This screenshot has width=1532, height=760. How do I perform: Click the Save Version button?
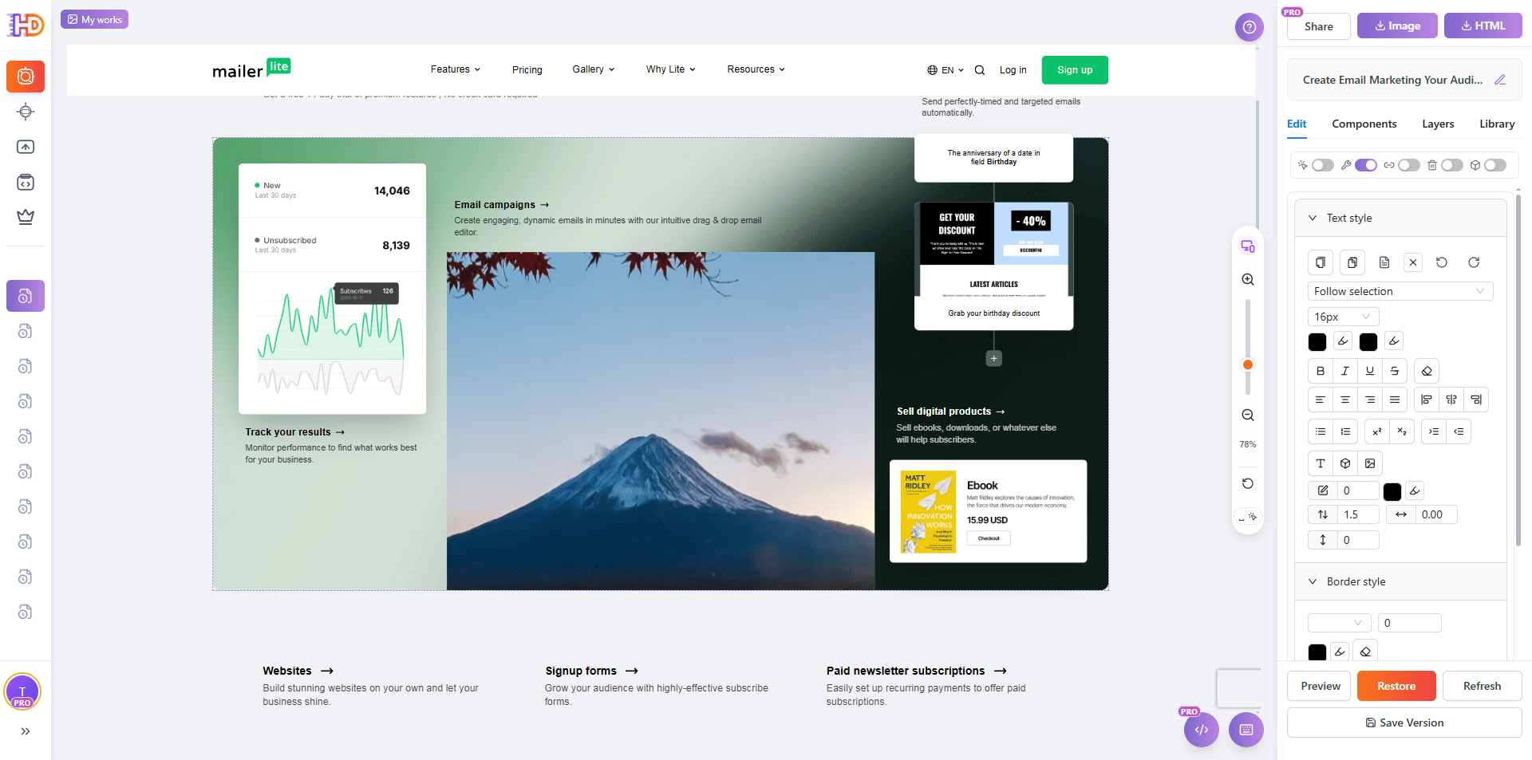click(1404, 723)
